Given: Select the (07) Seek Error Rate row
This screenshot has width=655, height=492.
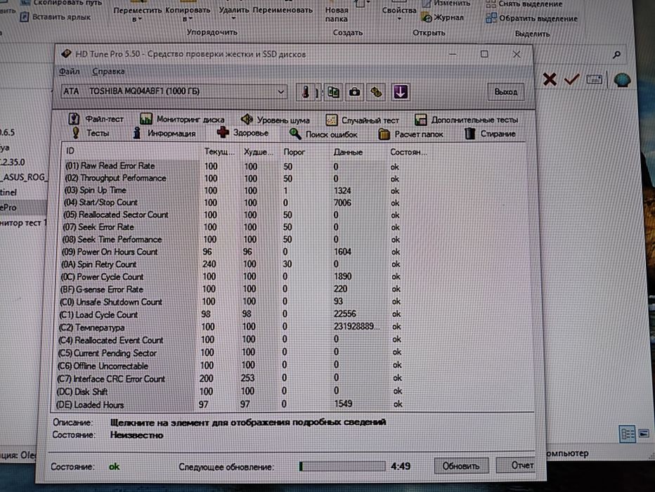Looking at the screenshot, I should (231, 227).
